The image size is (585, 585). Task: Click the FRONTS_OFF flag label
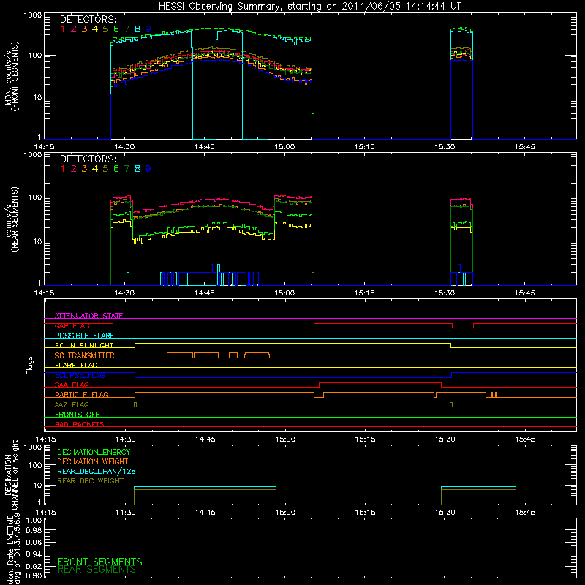(78, 415)
